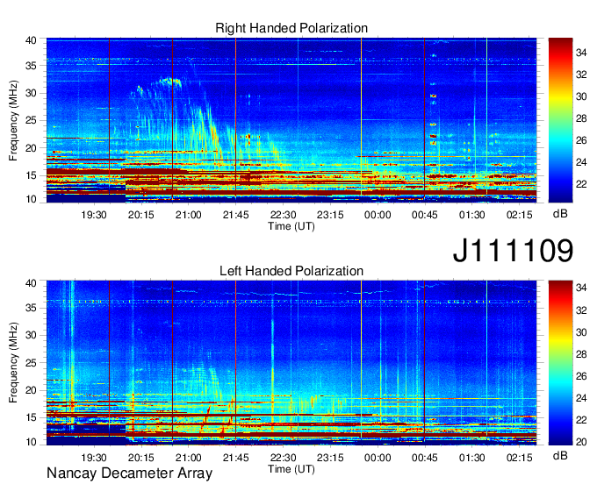Click the "26" value on the upper colorbar
Viewport: 597px width, 484px height.
pyautogui.click(x=581, y=140)
